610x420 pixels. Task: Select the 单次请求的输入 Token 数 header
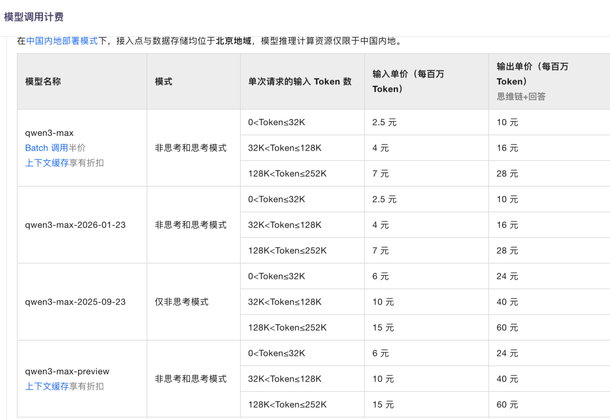302,81
